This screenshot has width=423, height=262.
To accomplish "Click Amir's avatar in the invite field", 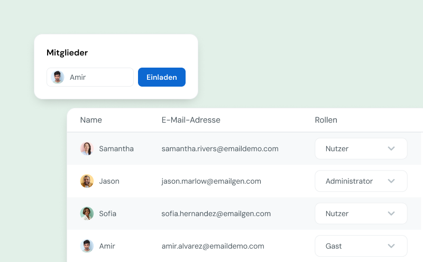I will [58, 77].
